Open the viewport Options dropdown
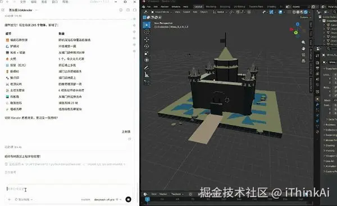The image size is (337, 206). pyautogui.click(x=305, y=17)
